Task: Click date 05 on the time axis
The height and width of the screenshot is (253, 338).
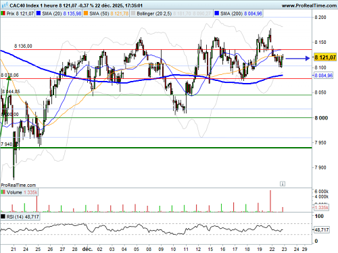Action: click(x=137, y=249)
